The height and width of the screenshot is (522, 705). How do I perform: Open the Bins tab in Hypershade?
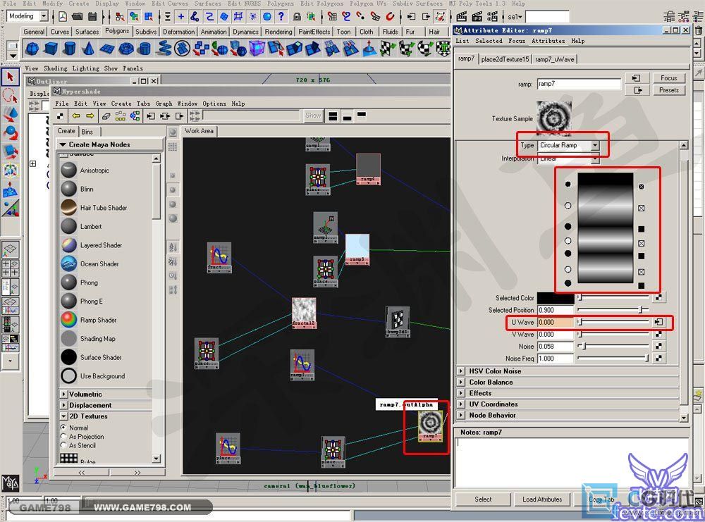point(87,132)
